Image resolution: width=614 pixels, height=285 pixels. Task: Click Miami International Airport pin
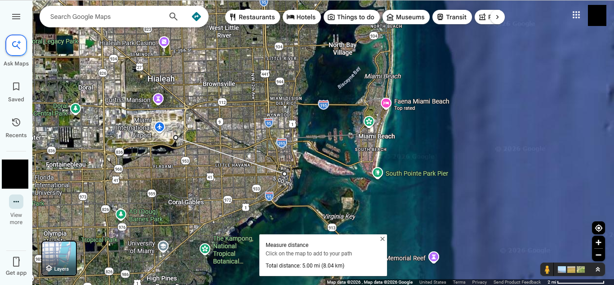click(160, 127)
